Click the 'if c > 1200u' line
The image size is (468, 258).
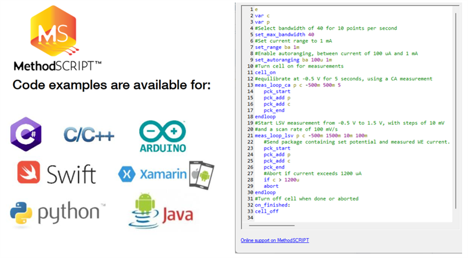pos(281,180)
